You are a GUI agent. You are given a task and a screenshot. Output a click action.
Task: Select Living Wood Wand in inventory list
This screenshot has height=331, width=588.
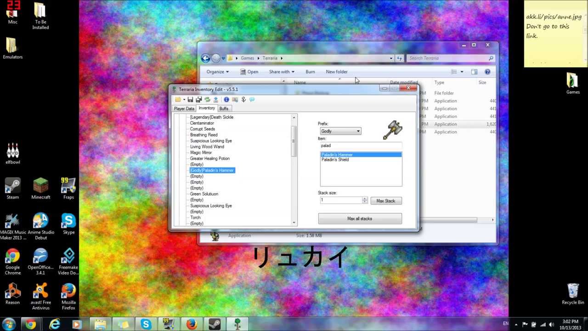click(207, 147)
